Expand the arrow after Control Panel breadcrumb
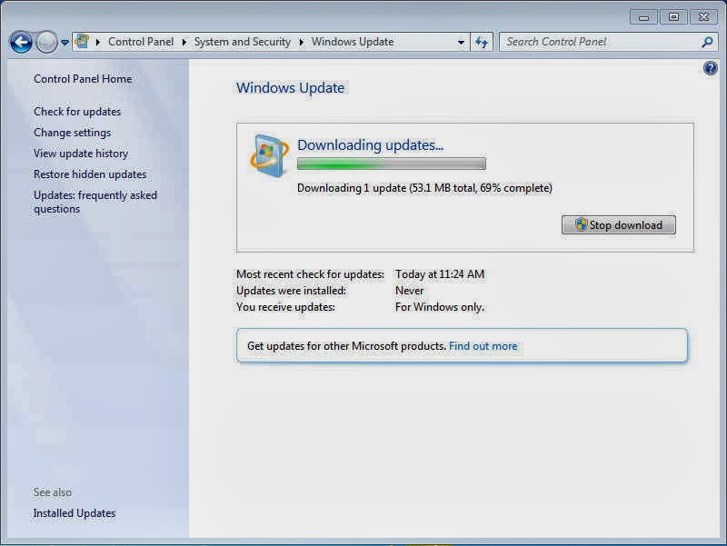Screen dimensions: 727x546 [184, 42]
